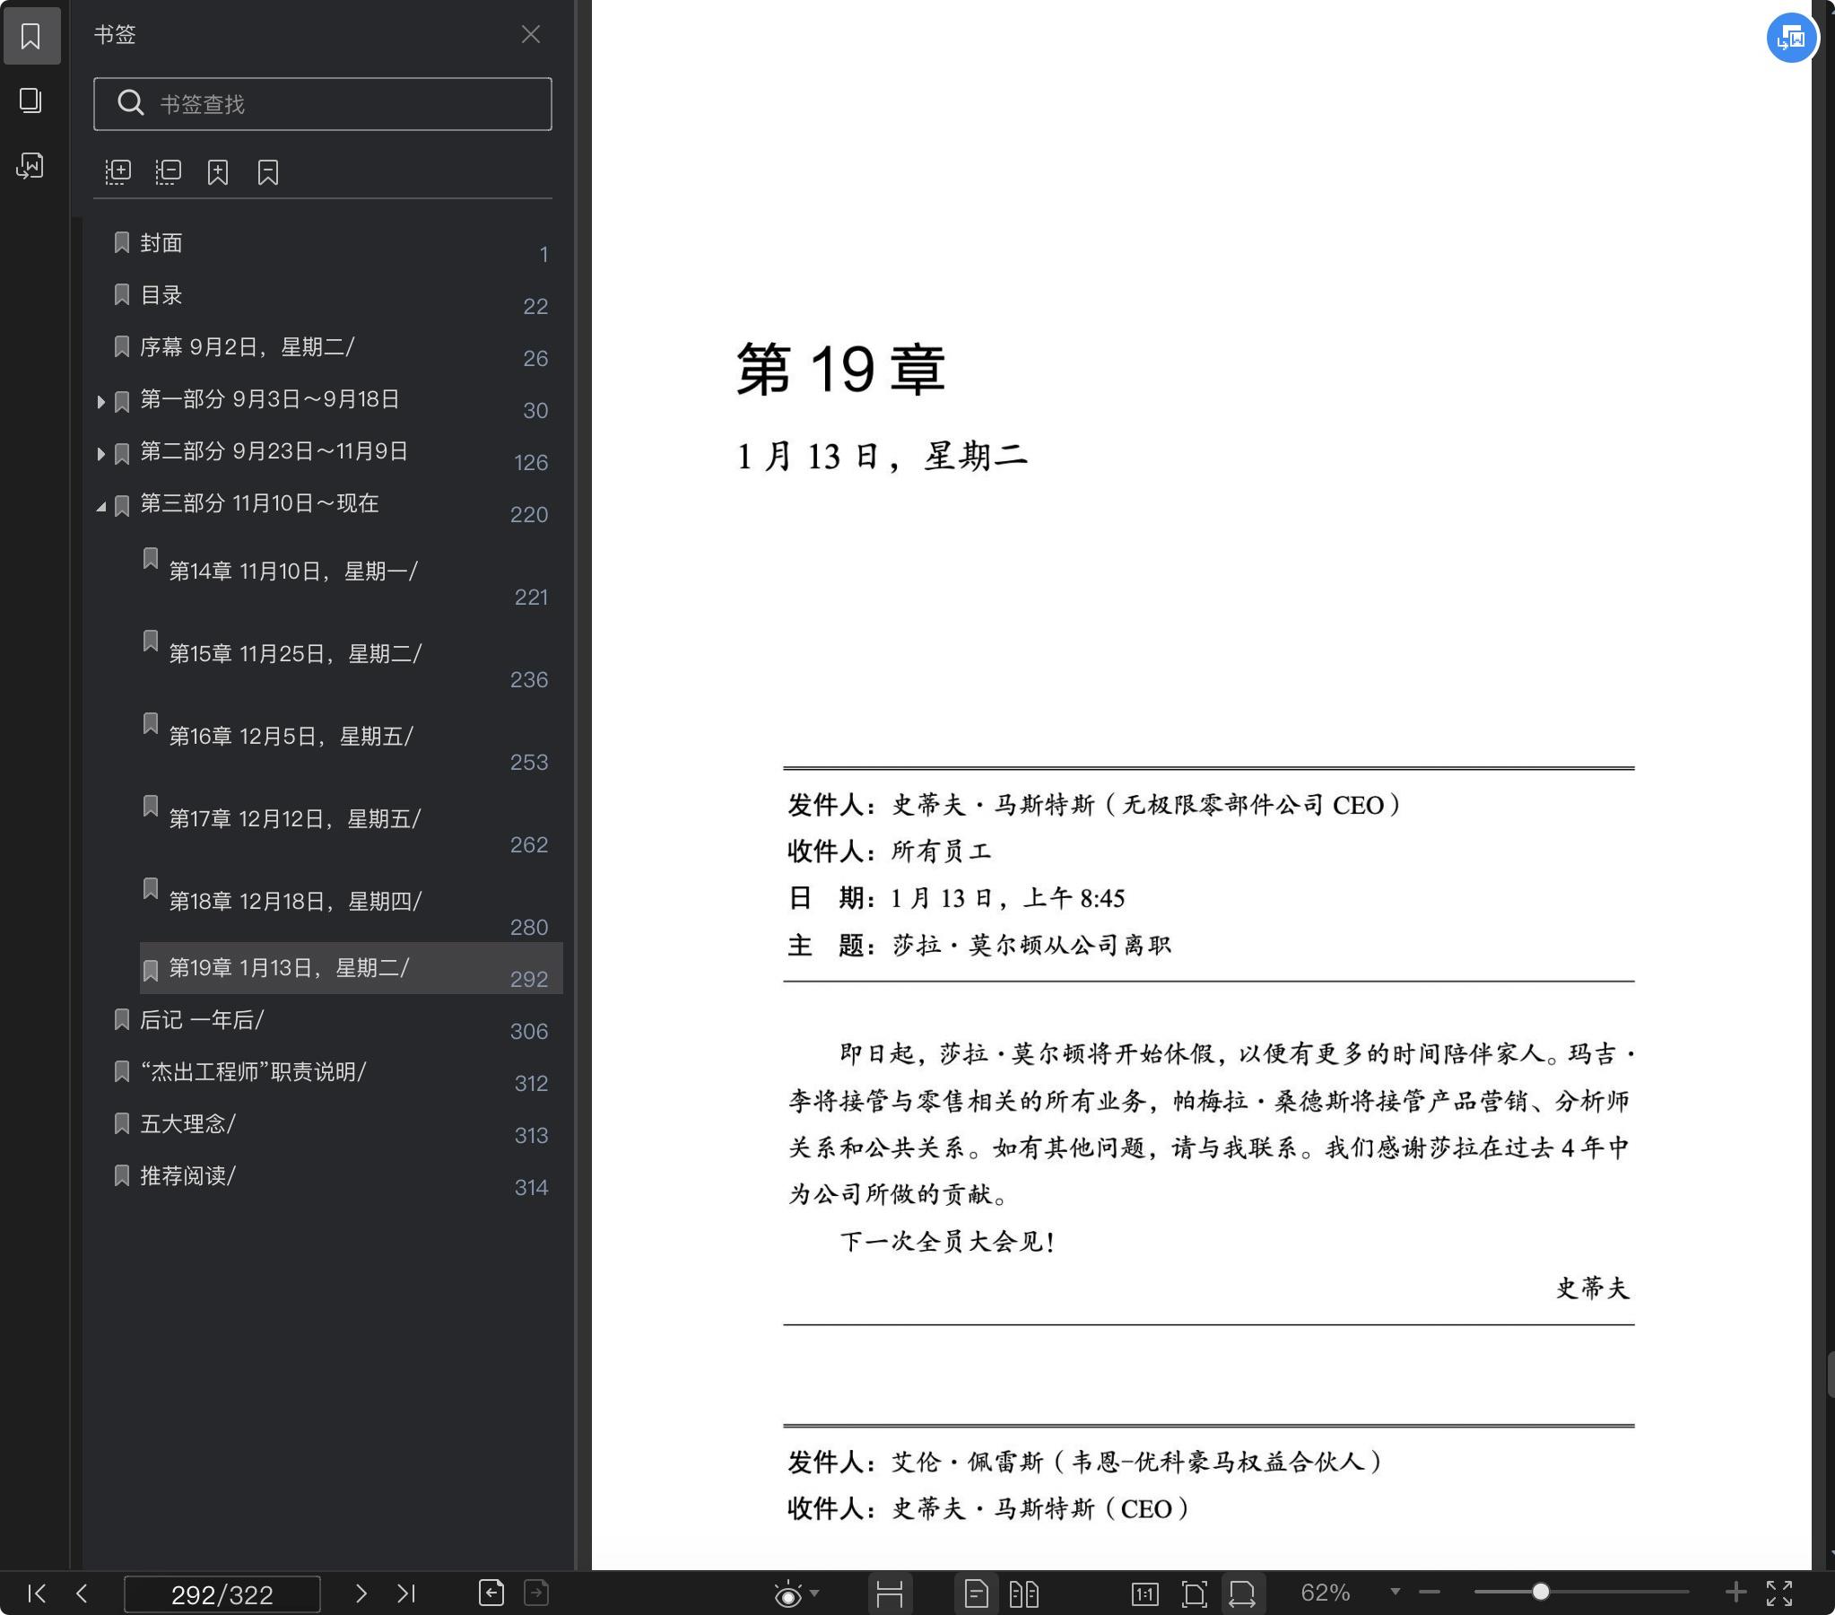Expand 第二部分 9月23日～11月9日
The width and height of the screenshot is (1835, 1615).
pos(100,454)
